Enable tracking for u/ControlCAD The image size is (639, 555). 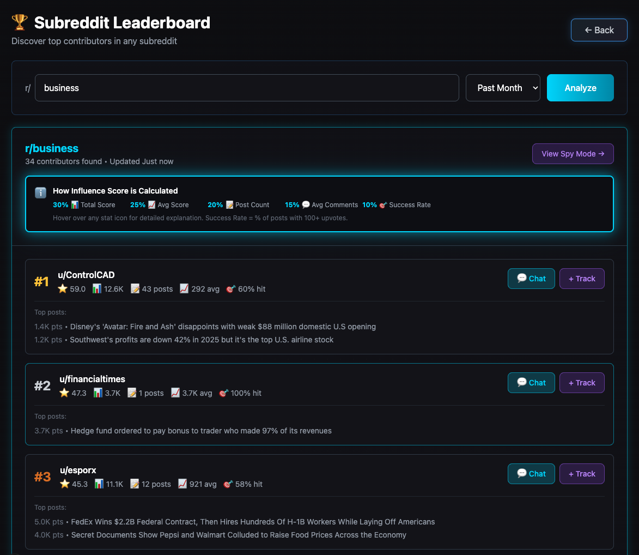point(582,279)
